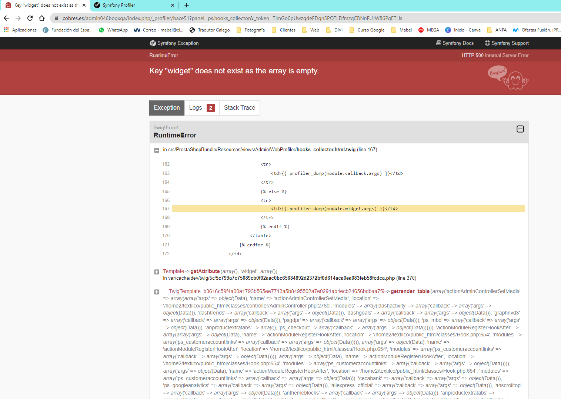Close the Symfony Profiler tab

[x=173, y=5]
